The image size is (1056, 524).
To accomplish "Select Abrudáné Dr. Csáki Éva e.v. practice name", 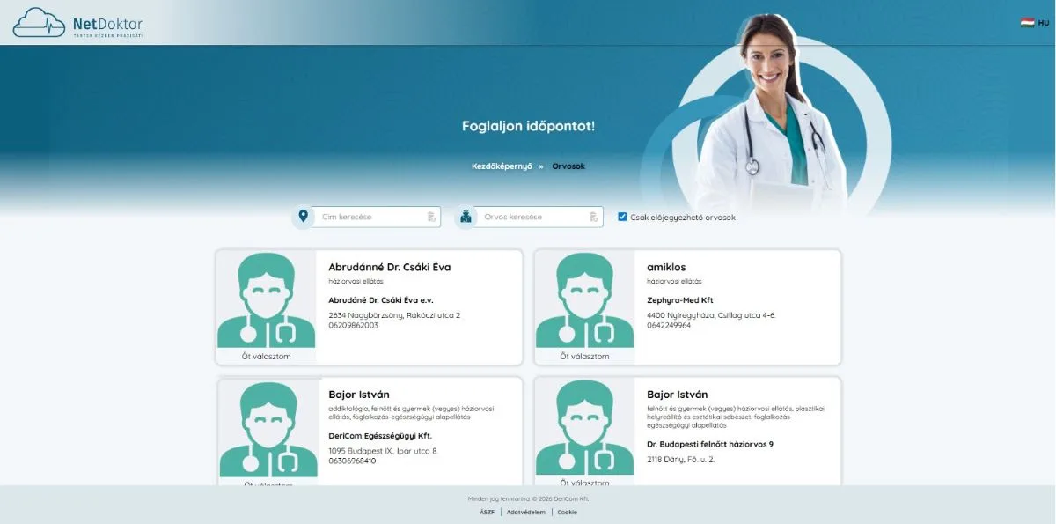I will pos(381,300).
